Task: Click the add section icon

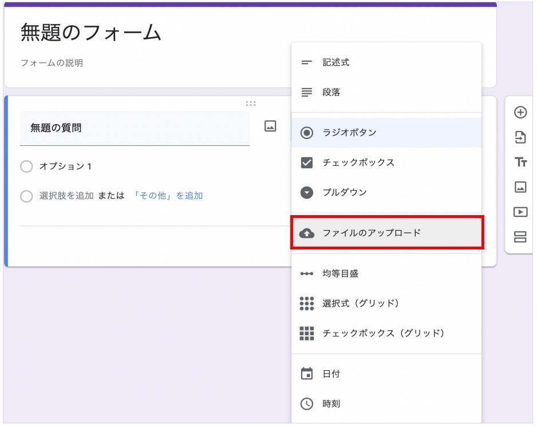Action: click(x=520, y=237)
